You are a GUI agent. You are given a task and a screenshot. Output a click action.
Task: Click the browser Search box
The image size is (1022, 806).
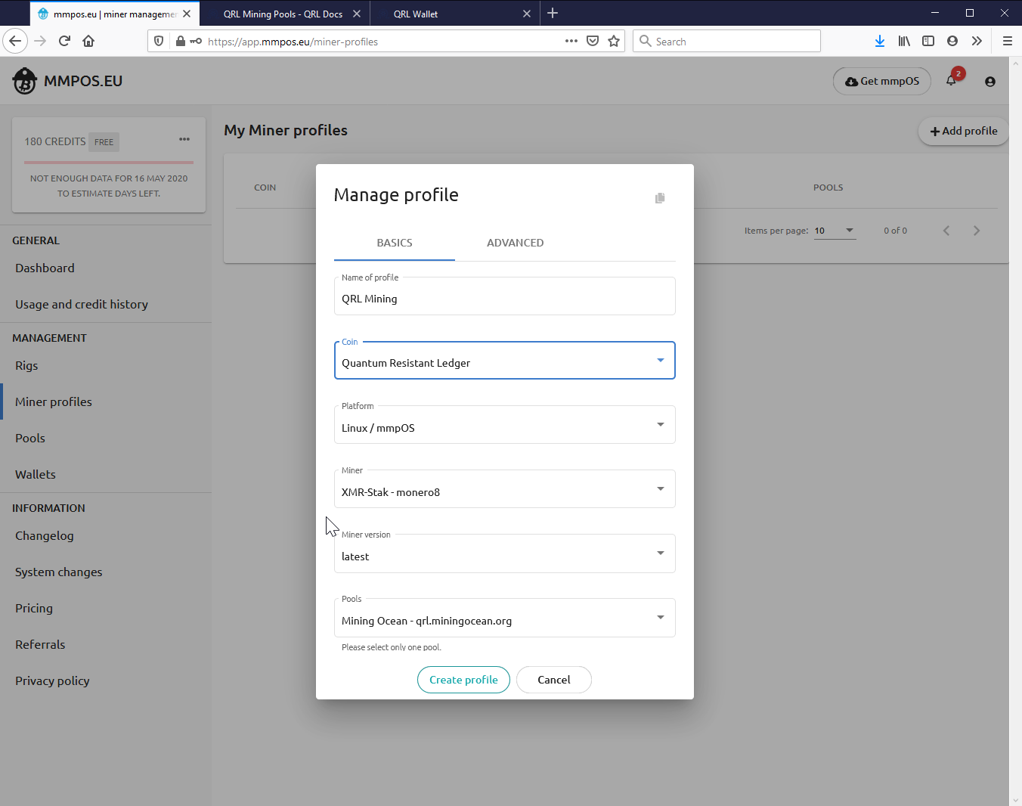726,41
